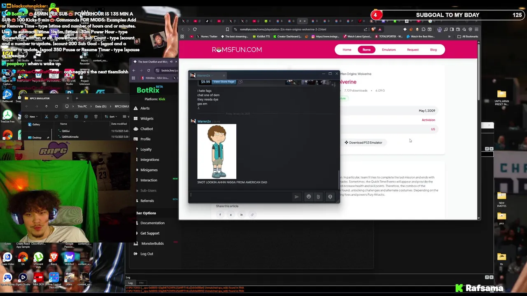527x296 pixels.
Task: Click the Log Out arrow icon
Action: 135,254
